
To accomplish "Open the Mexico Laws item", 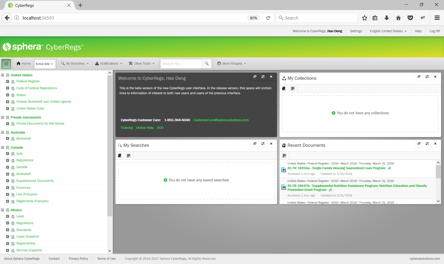I will pyautogui.click(x=20, y=216).
